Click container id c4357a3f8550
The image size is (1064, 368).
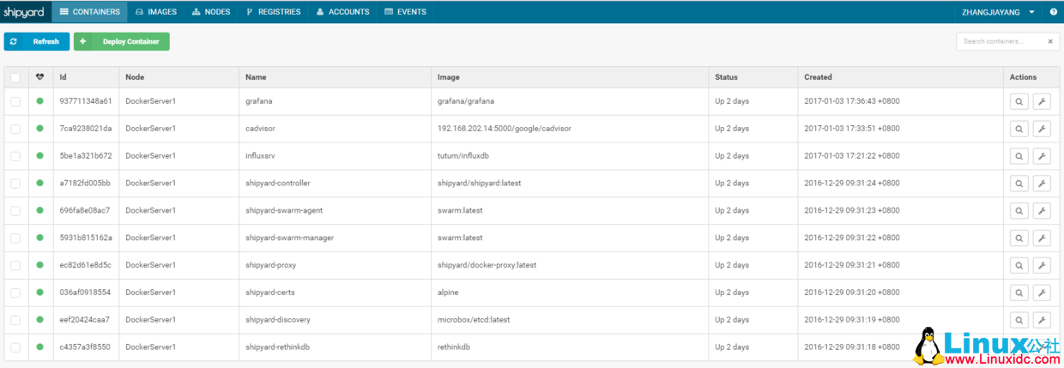(85, 347)
